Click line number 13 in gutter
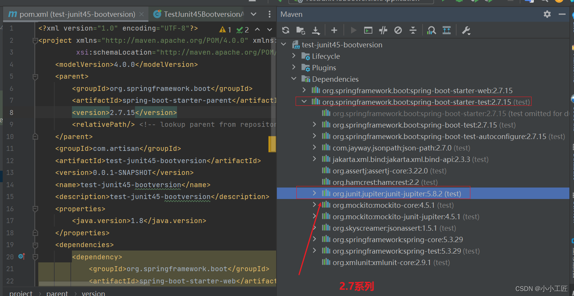Viewport: 574px width, 296px height. coord(10,173)
